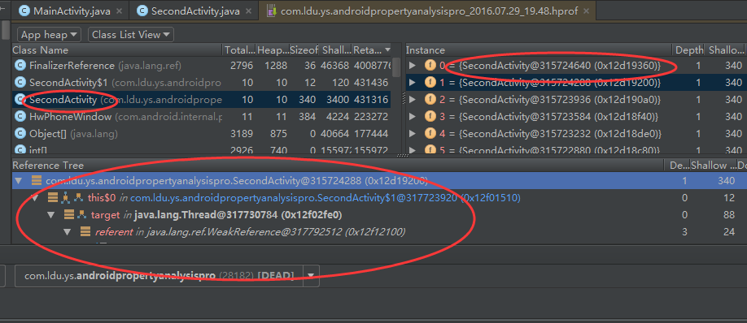This screenshot has height=323, width=747.
Task: Click the class icon on MainActivity.java tab
Action: tap(24, 11)
